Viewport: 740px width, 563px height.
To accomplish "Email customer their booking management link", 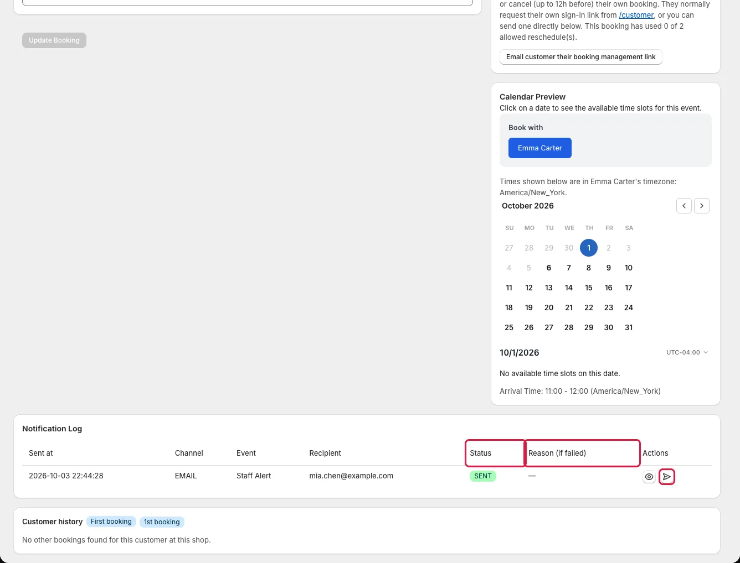I will (581, 57).
